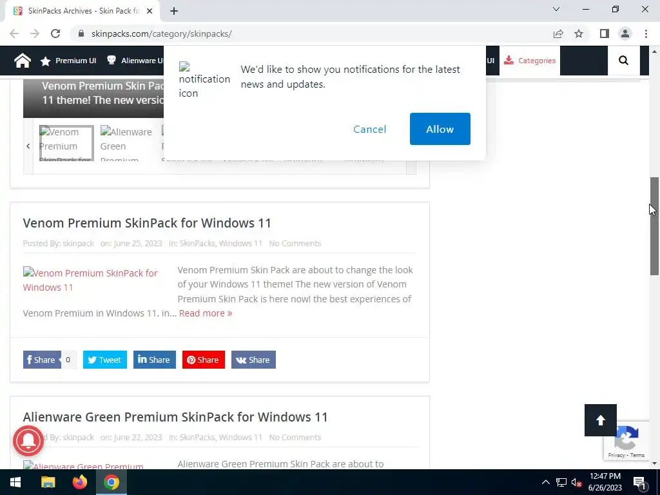Expand the tab search chevron
The width and height of the screenshot is (660, 495).
coord(556,9)
